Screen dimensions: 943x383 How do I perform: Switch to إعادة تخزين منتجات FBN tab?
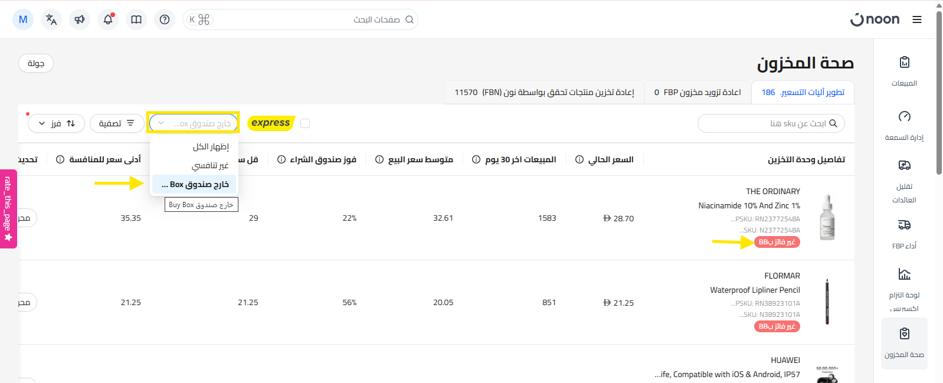pyautogui.click(x=544, y=92)
